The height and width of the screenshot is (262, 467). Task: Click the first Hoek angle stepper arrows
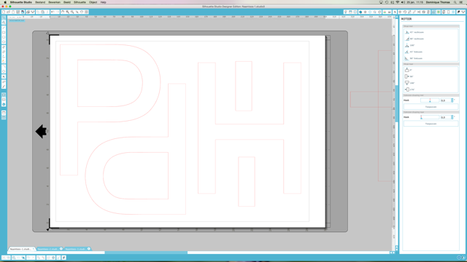click(x=452, y=100)
